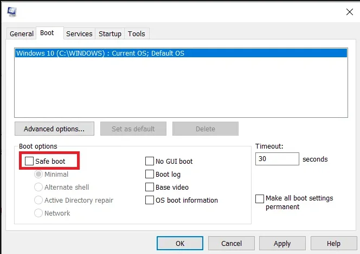The height and width of the screenshot is (254, 360).
Task: Click the Timeout seconds input field
Action: tap(277, 159)
